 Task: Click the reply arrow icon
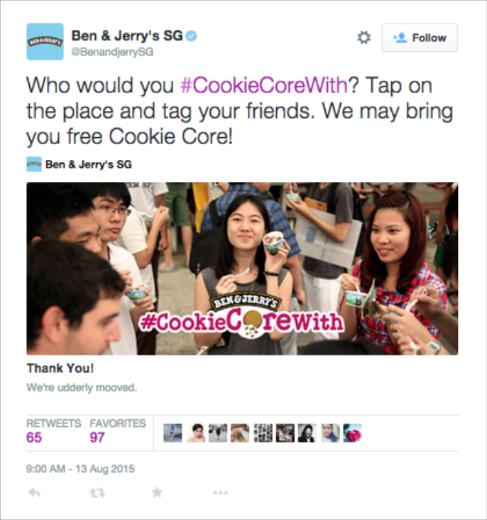pos(34,492)
